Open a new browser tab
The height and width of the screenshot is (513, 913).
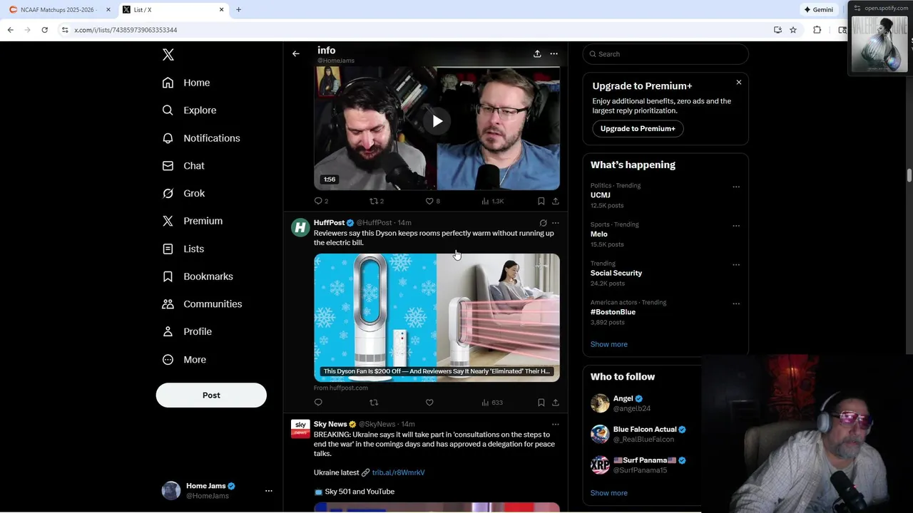(239, 10)
